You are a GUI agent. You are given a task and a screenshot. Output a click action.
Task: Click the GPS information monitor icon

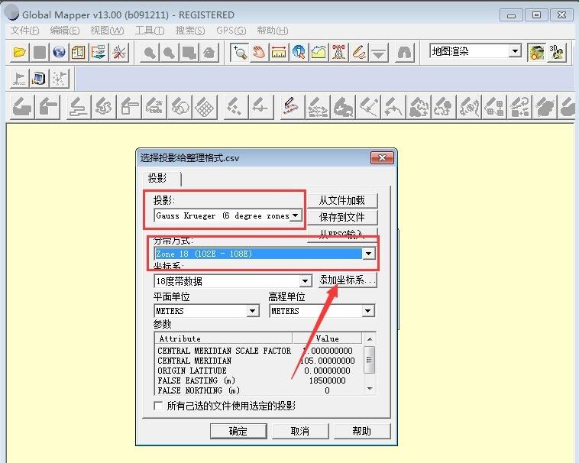click(x=39, y=78)
